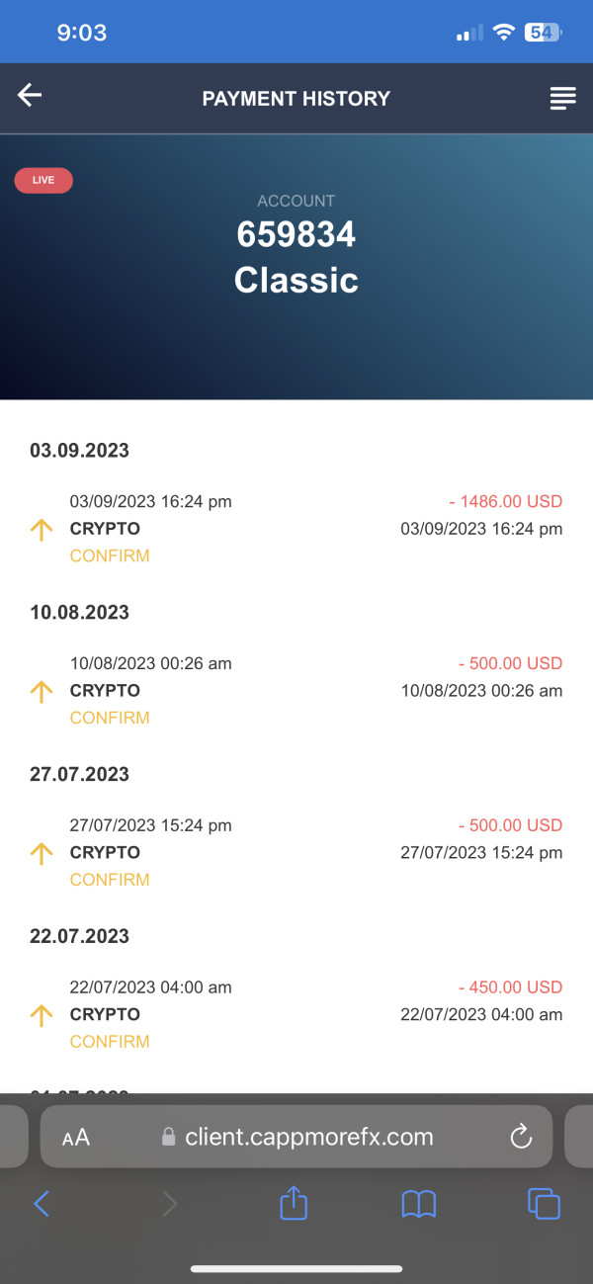
Task: Show the Safari tabs overview
Action: click(x=544, y=1203)
